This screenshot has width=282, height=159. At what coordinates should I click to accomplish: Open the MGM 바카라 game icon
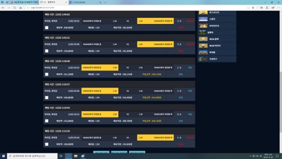point(203,46)
